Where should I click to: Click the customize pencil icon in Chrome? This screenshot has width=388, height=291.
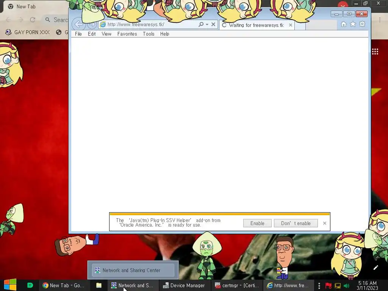375,268
